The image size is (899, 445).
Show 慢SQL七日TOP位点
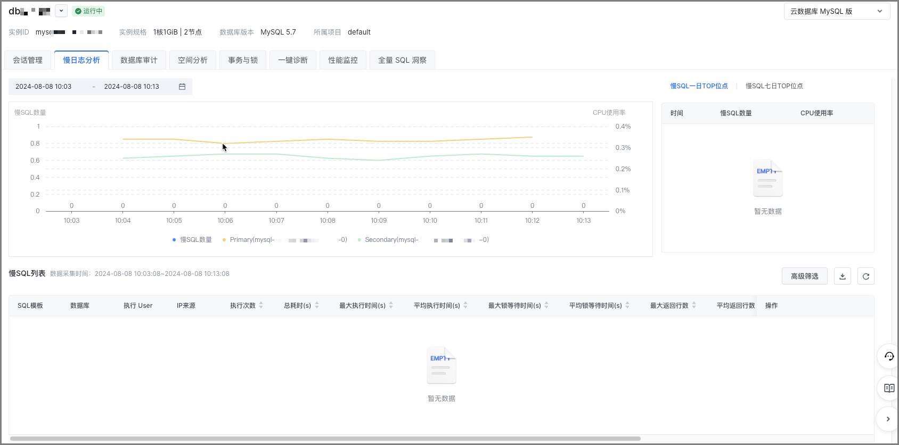tap(774, 86)
